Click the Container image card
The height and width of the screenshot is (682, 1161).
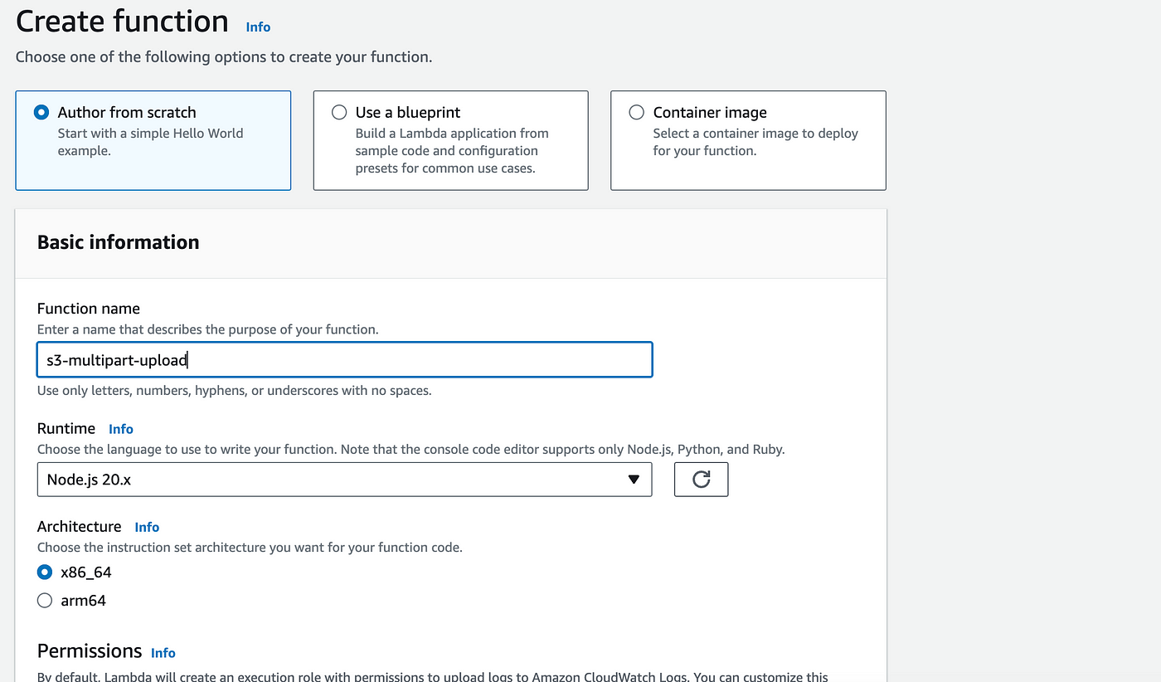point(747,140)
